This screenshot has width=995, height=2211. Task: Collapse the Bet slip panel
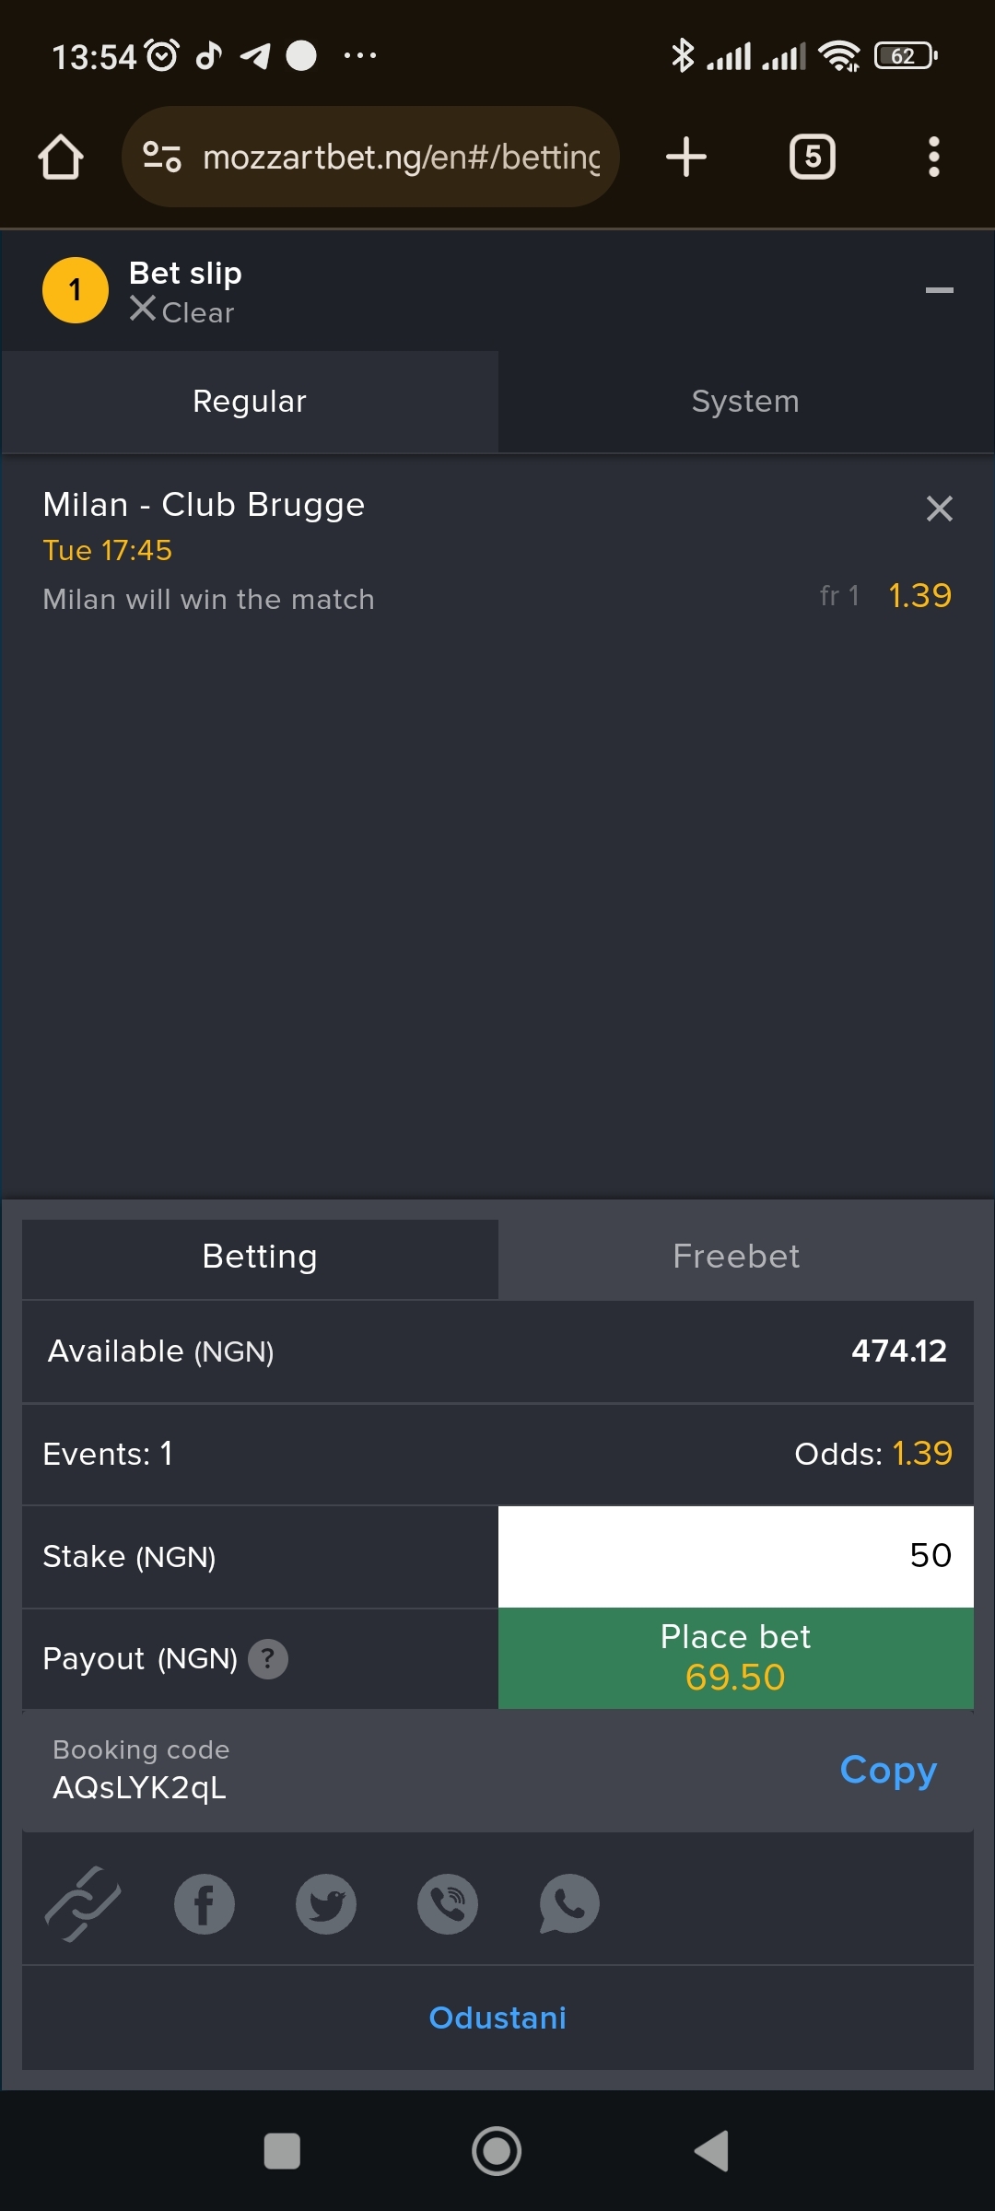940,290
